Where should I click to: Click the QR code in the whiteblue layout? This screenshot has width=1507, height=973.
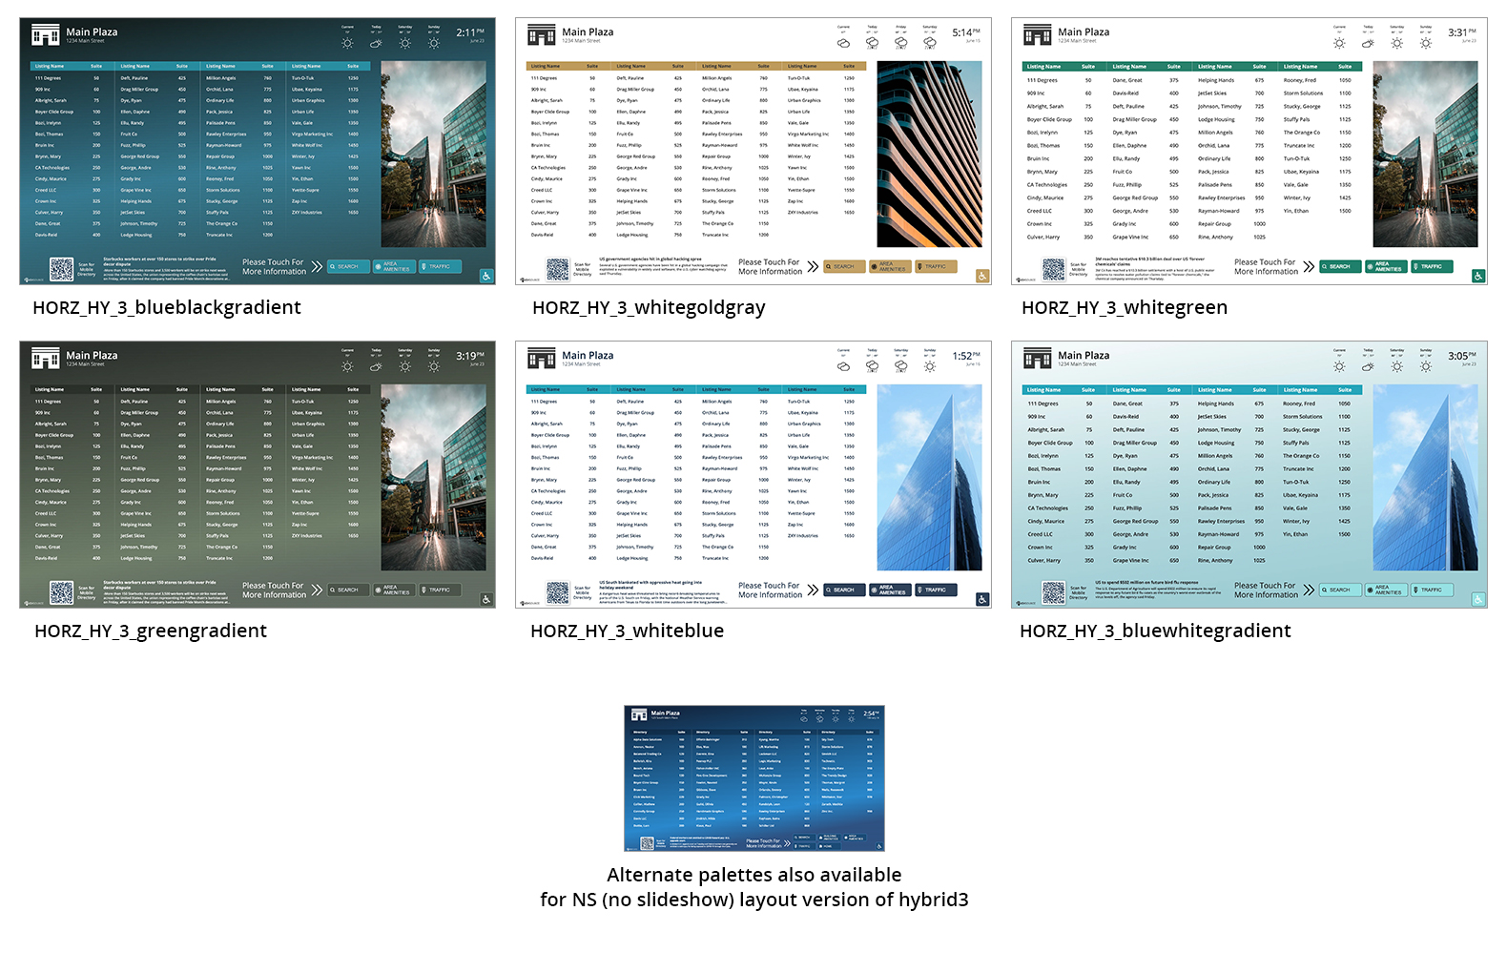(558, 592)
